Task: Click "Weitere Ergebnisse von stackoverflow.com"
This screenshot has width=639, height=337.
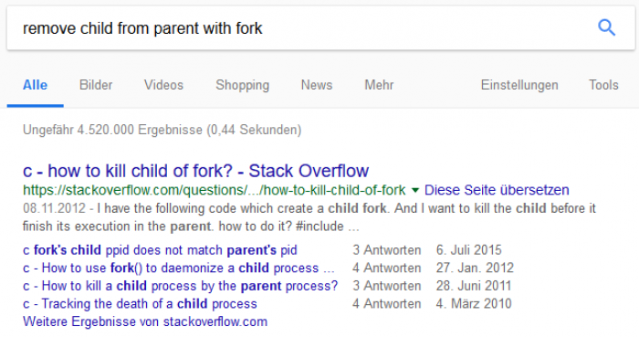Action: pyautogui.click(x=145, y=321)
